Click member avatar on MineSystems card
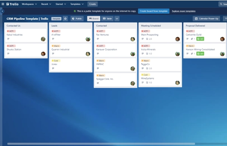Viewport: 227px width, 146px height. coord(177,83)
